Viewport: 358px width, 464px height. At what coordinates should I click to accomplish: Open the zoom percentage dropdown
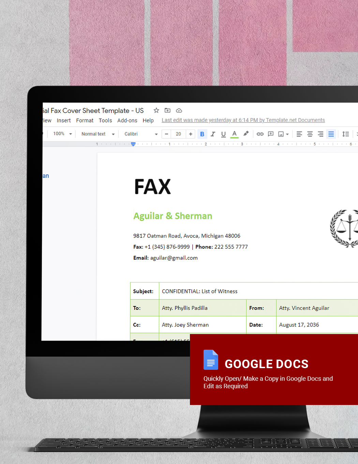(x=62, y=134)
